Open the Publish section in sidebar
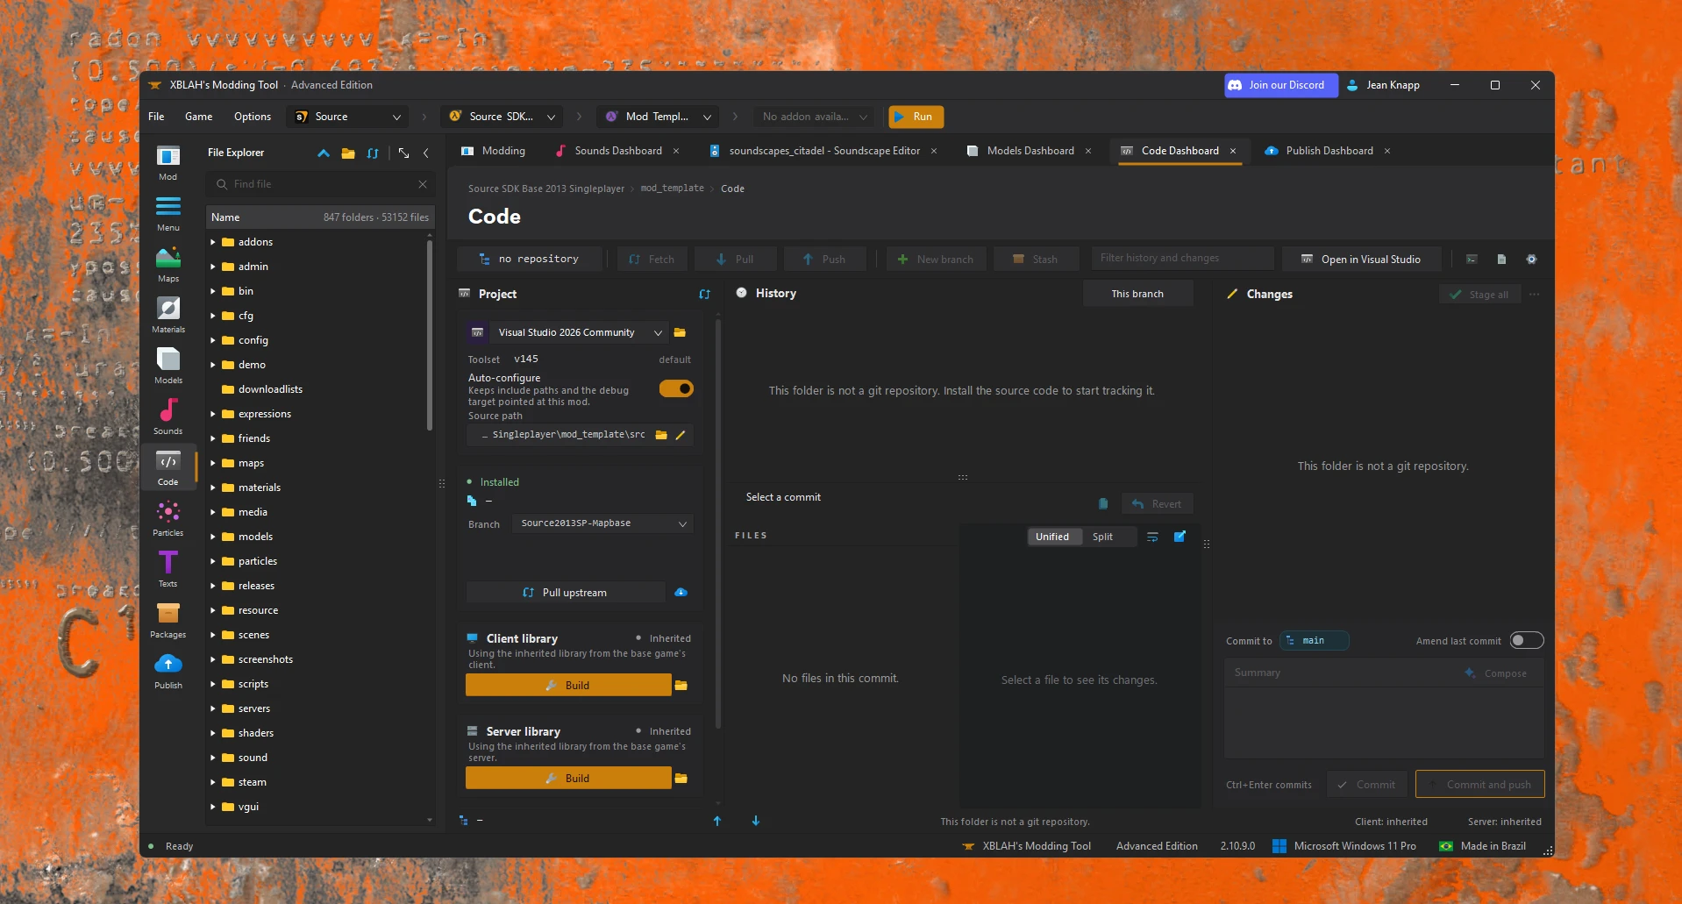This screenshot has width=1682, height=904. pos(167,672)
